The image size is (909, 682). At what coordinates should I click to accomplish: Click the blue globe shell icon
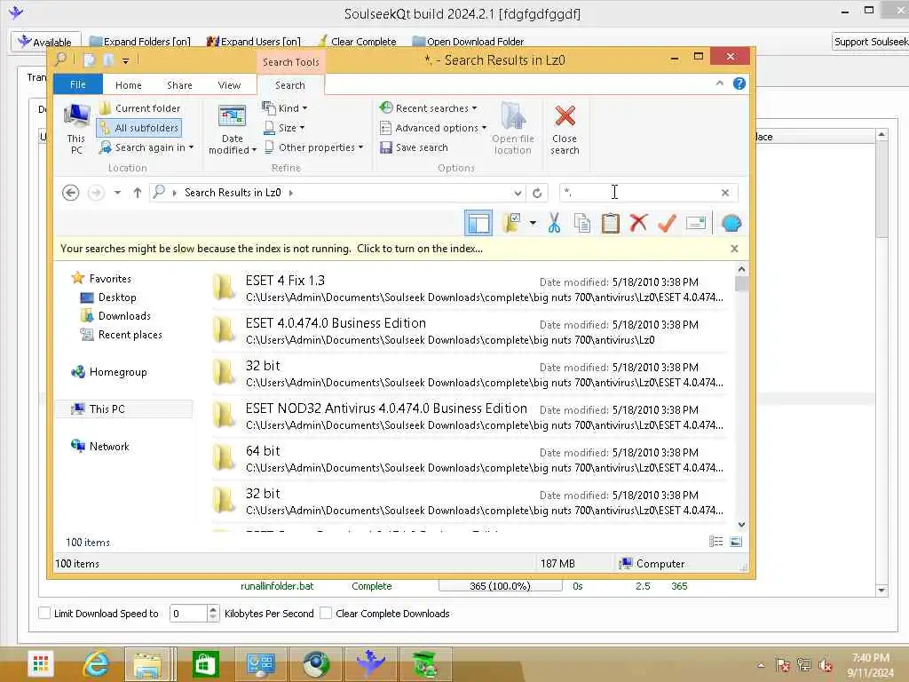click(x=731, y=223)
